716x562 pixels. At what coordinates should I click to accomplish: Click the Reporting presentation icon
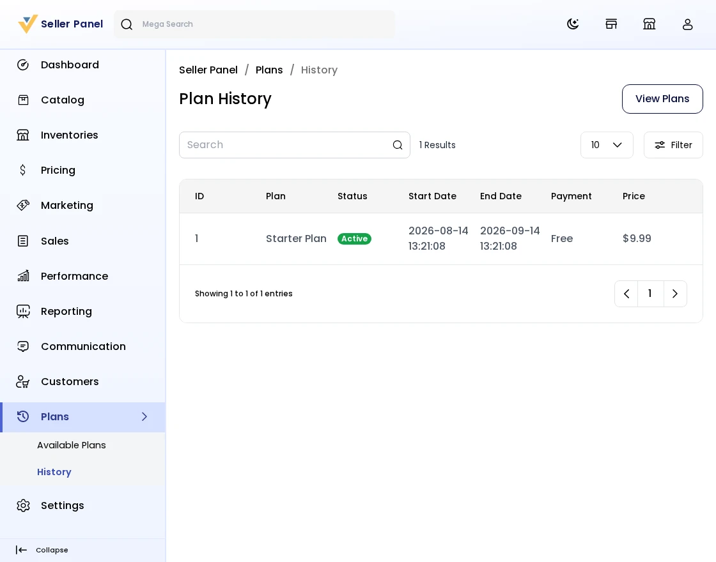pos(23,311)
